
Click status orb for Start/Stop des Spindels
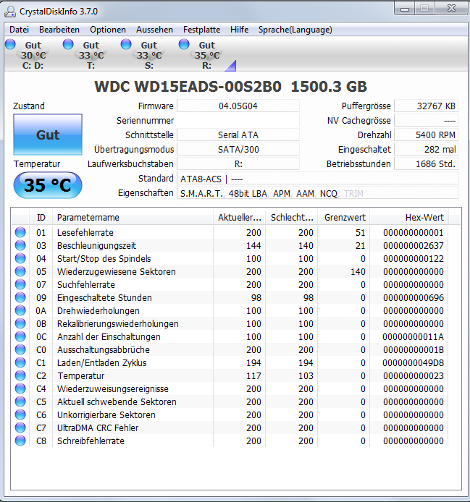(x=20, y=258)
